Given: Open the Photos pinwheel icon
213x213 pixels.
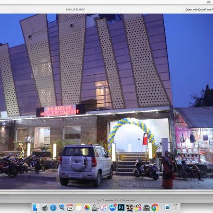Looking at the screenshot, I should [87, 208].
